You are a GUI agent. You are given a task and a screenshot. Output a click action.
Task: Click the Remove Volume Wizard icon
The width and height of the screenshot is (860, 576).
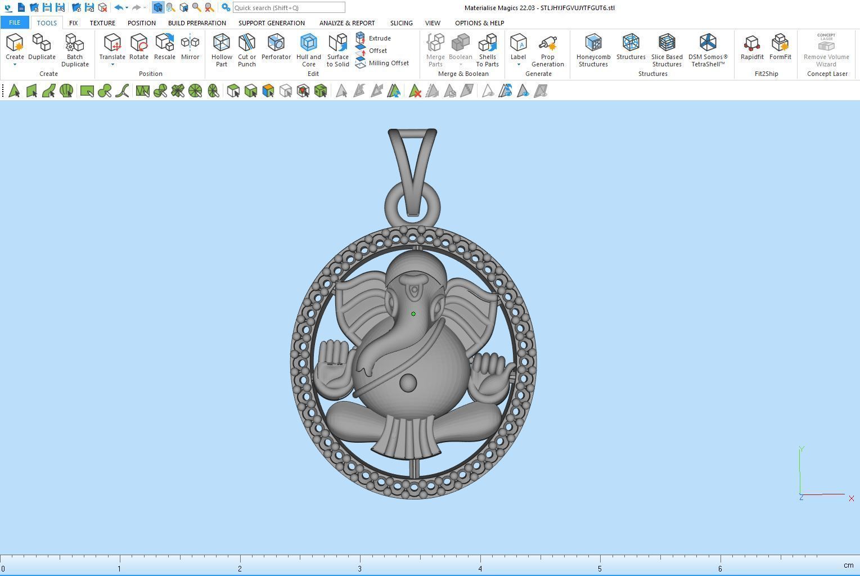[x=826, y=50]
